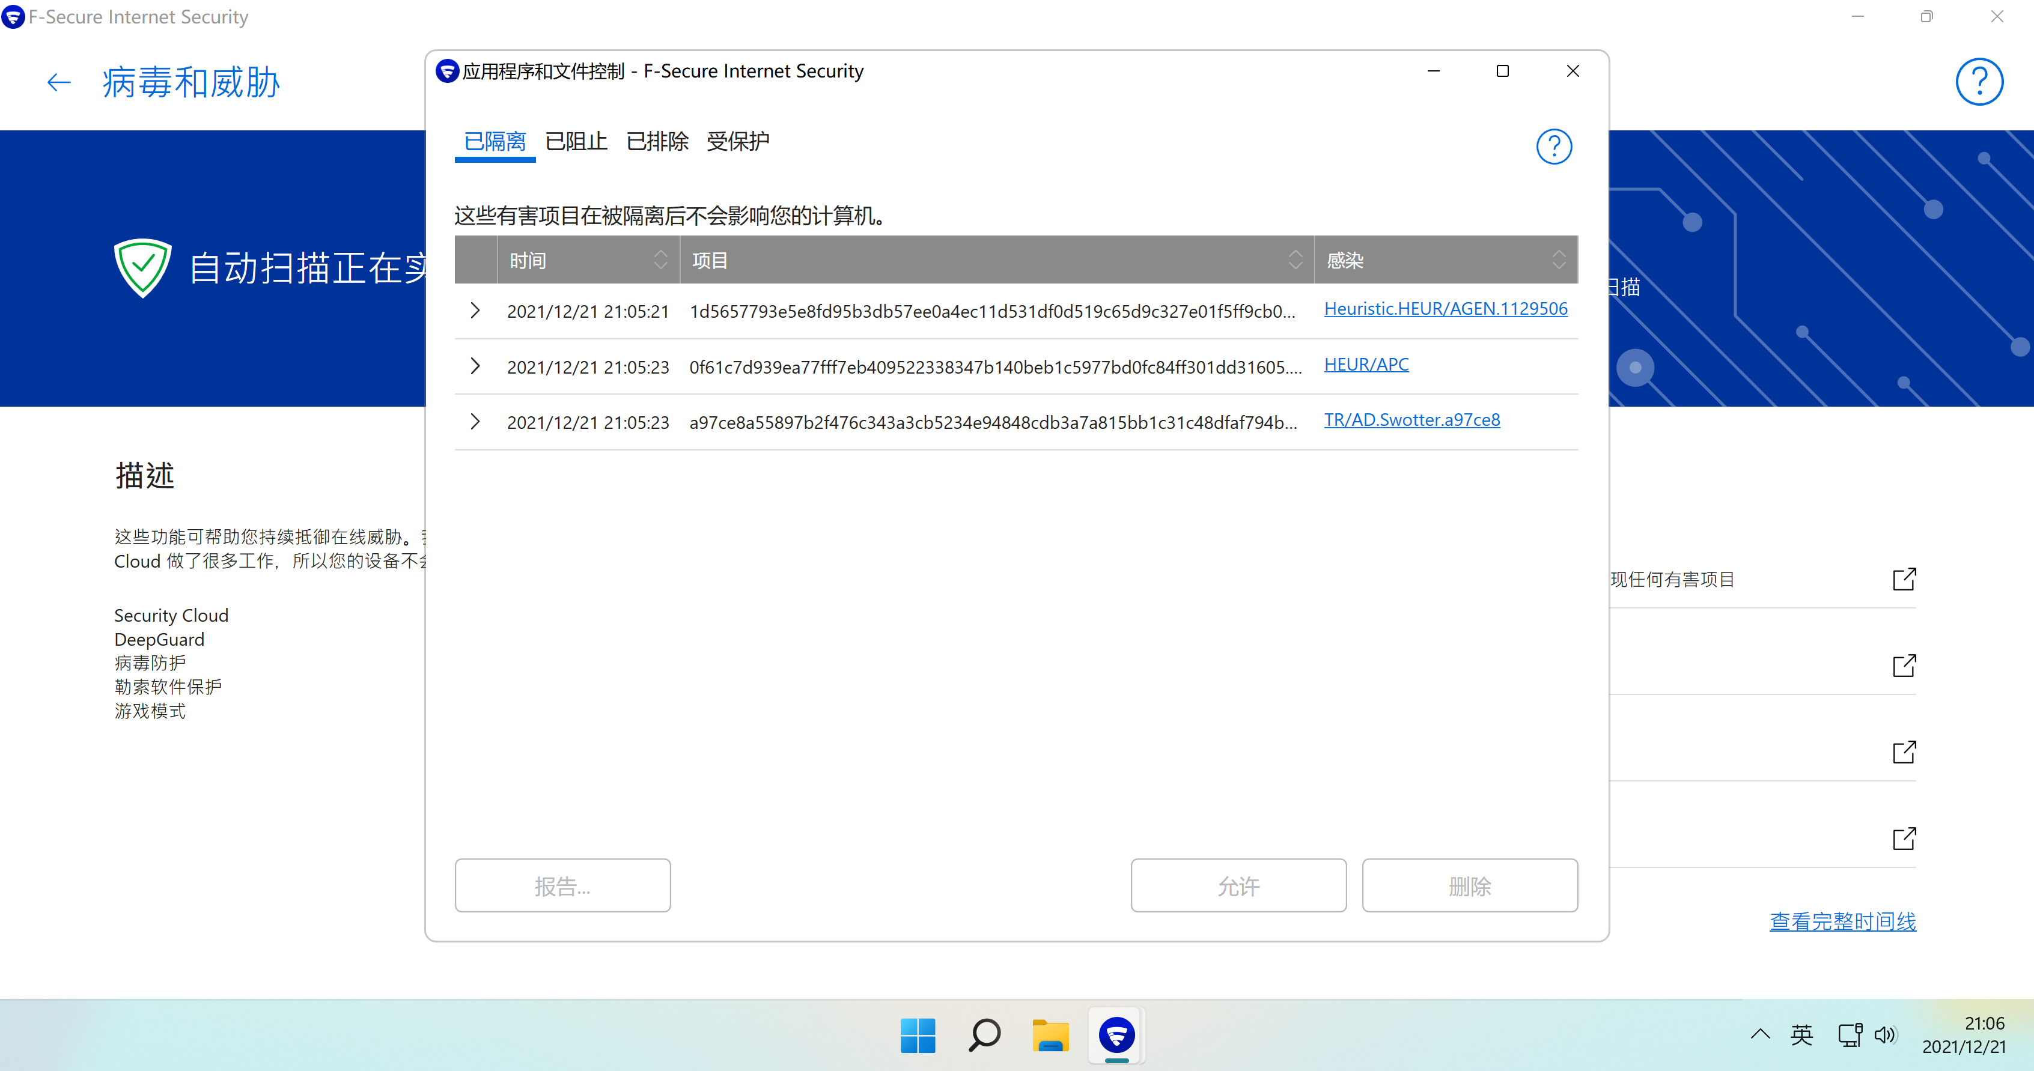Click the 删除 button
This screenshot has width=2034, height=1071.
pyautogui.click(x=1469, y=885)
